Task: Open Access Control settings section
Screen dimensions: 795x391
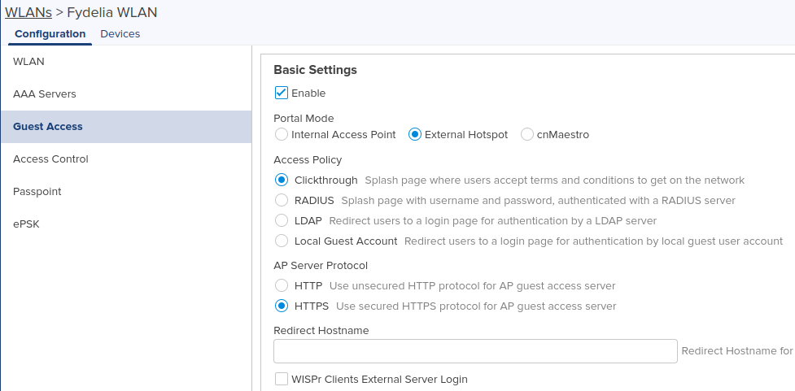Action: click(126, 159)
